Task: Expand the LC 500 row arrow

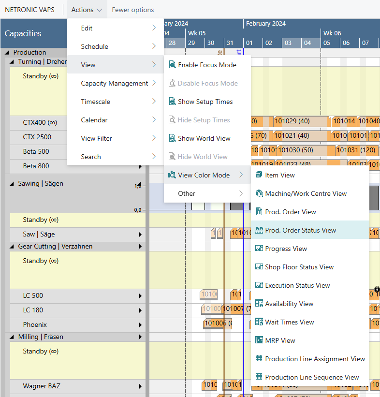Action: 140,296
